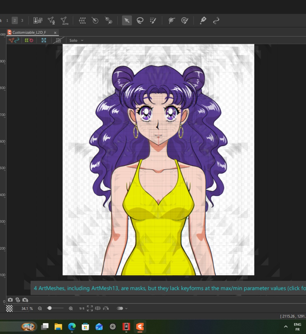
Task: Run automatic mesh generator (AUTO)
Action: [64, 21]
